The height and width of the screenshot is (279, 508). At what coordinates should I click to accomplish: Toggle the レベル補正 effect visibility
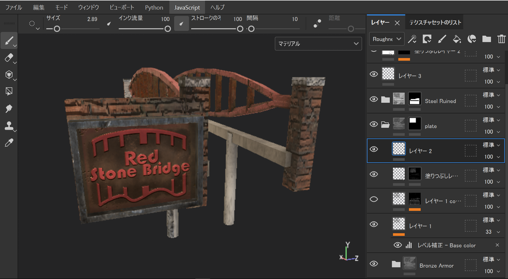398,245
